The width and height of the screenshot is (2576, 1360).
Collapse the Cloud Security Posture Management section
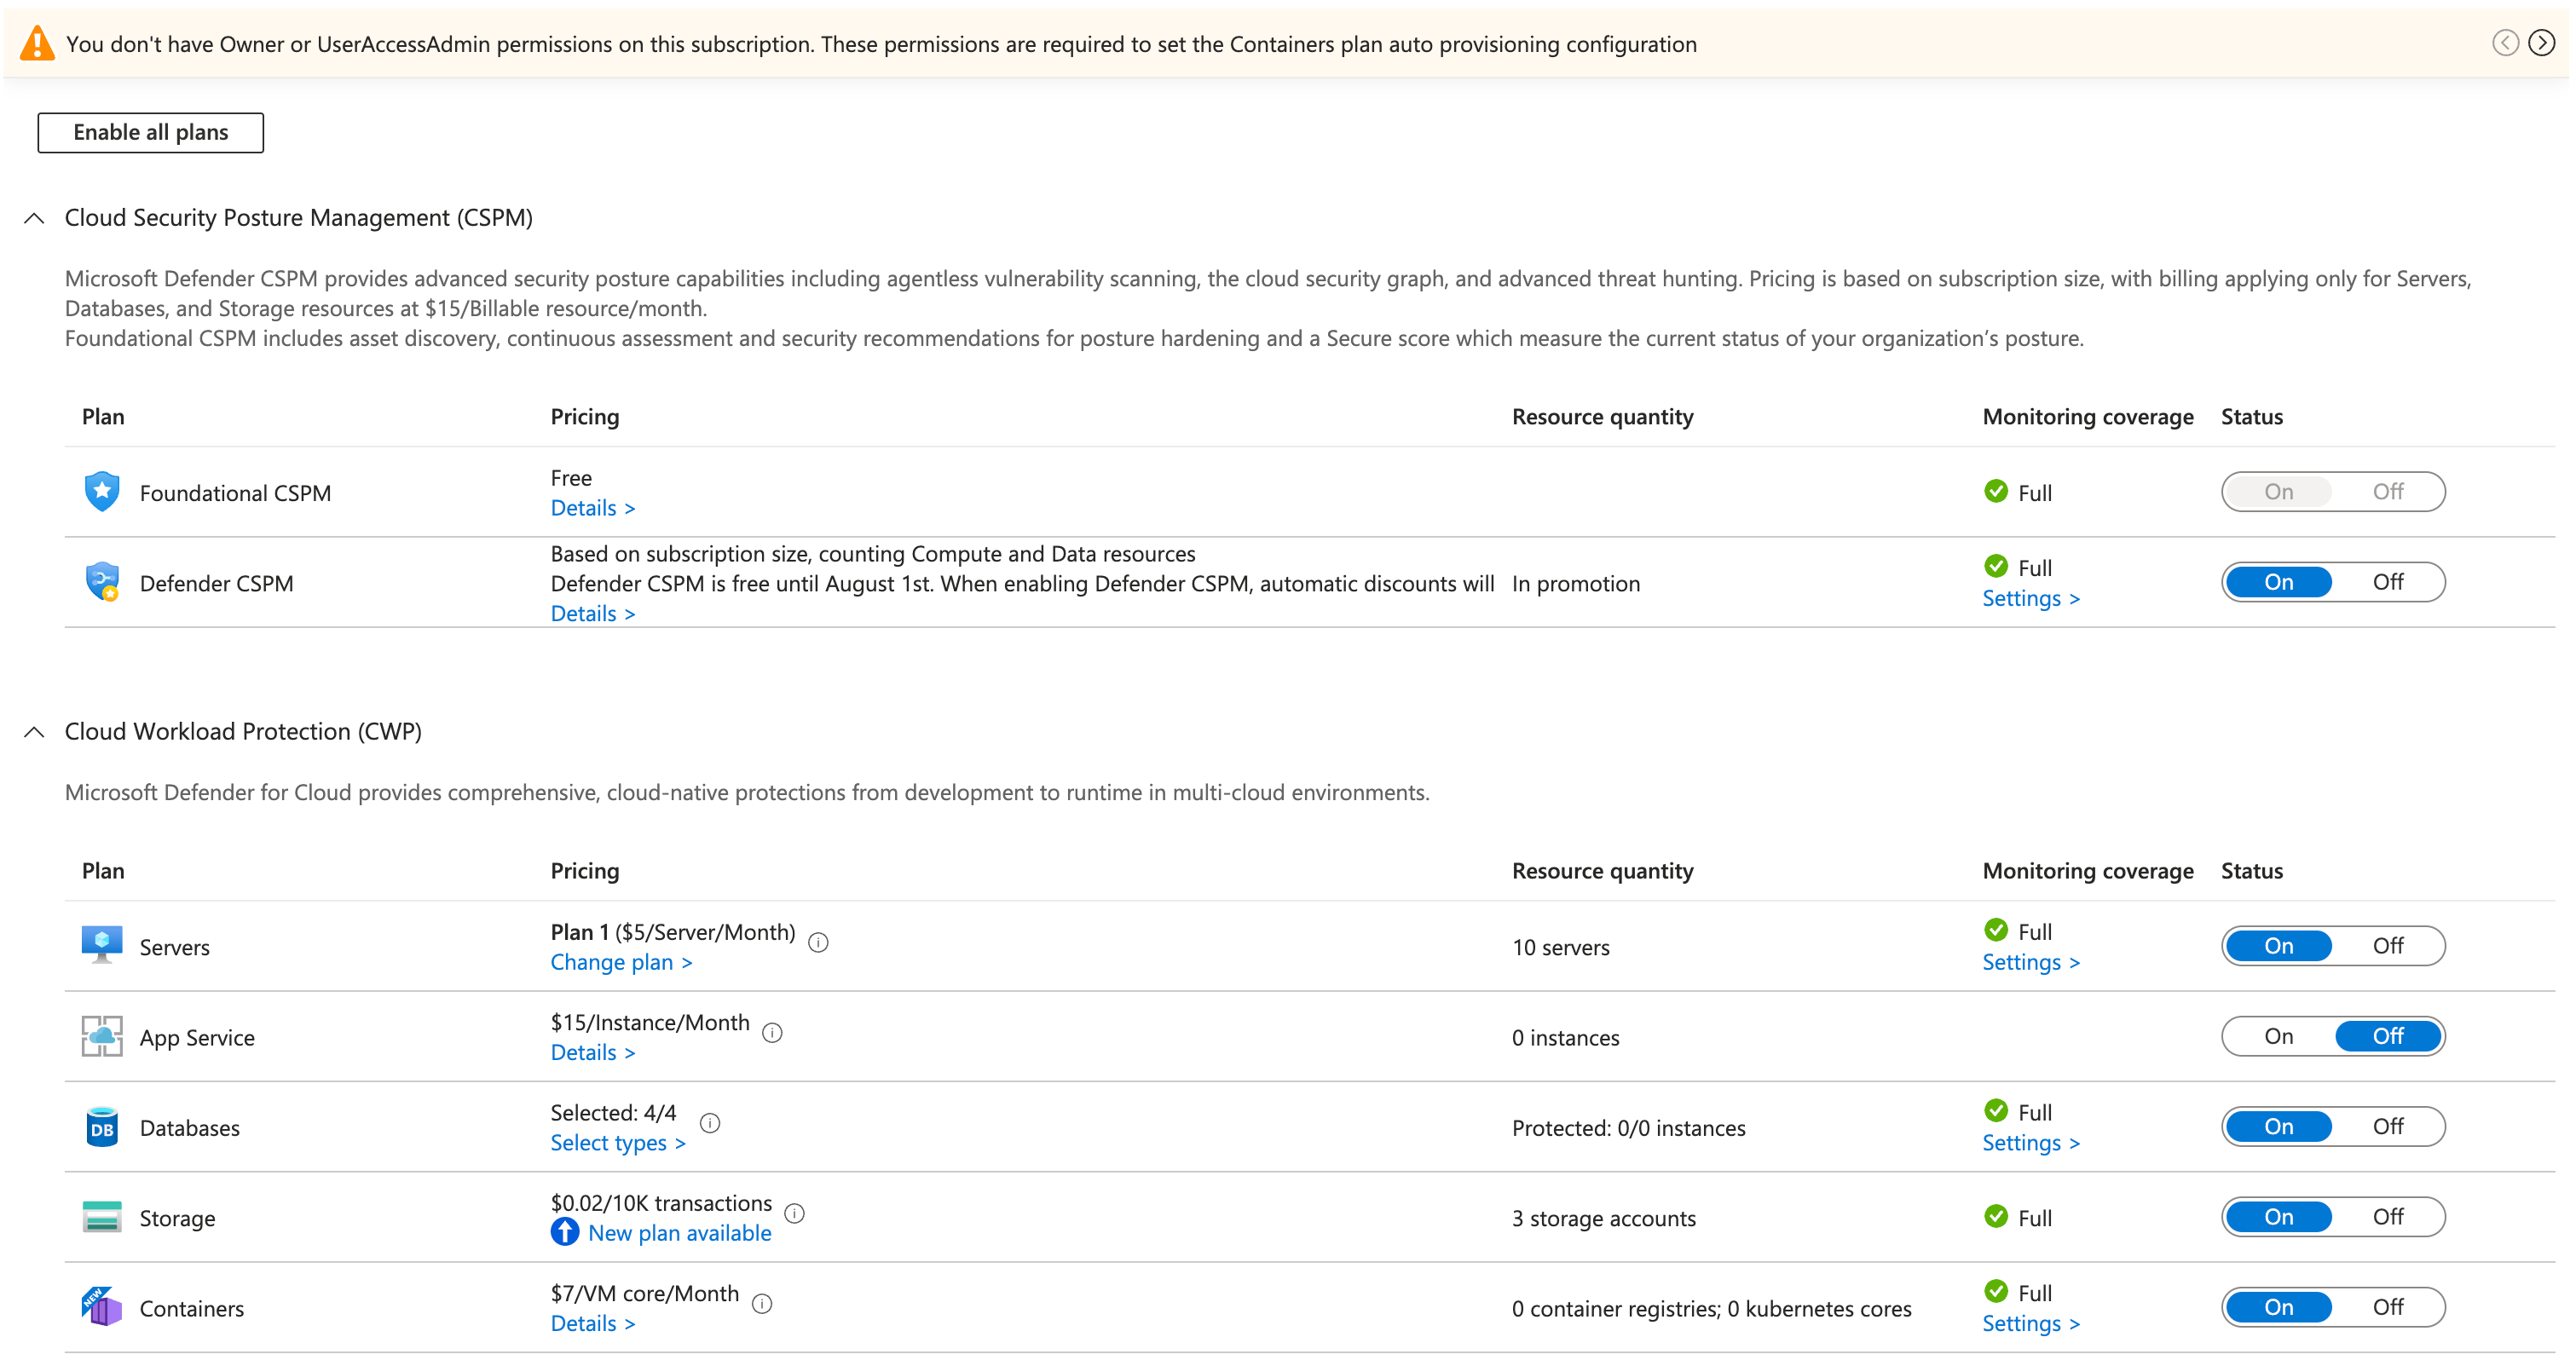34,218
